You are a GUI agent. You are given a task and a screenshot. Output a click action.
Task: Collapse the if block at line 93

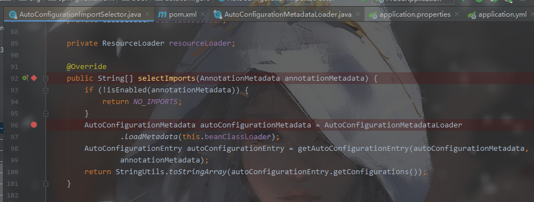pos(46,90)
